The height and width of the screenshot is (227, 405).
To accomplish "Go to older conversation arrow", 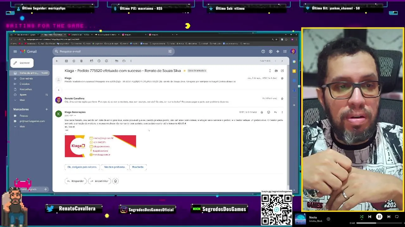I will pos(282,61).
